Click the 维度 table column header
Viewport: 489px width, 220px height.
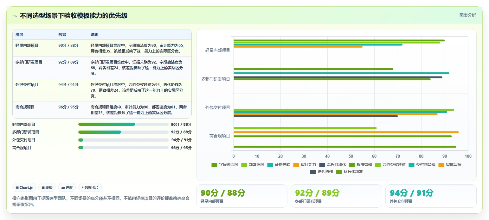point(19,35)
